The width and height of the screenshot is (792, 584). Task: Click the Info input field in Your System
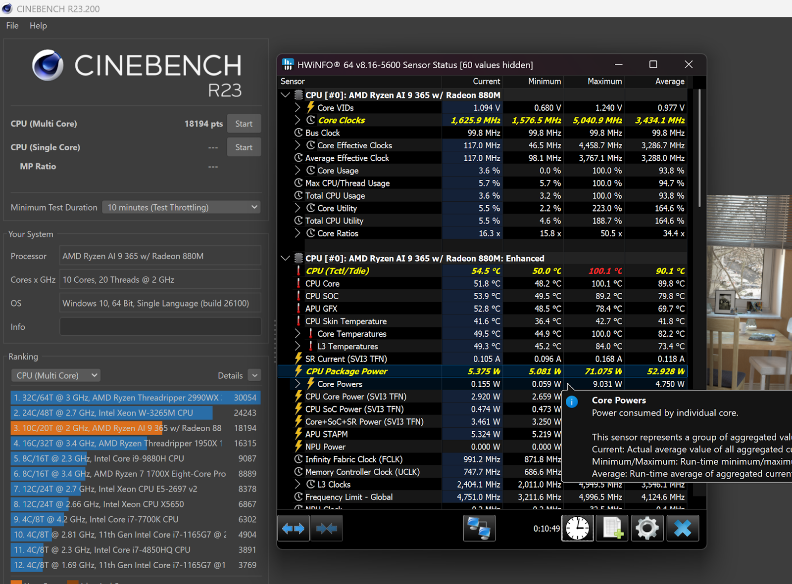[160, 326]
